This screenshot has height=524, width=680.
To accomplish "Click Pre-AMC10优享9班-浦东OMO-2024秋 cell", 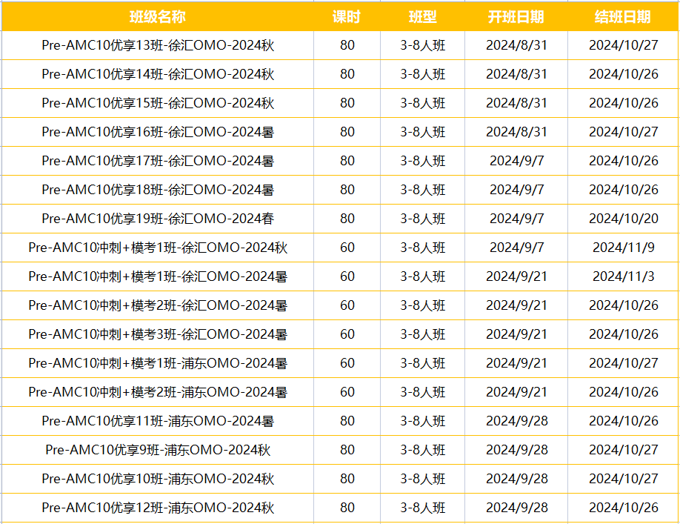I will 158,450.
